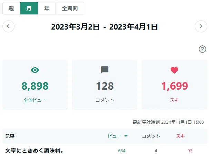The image size is (209, 156).
Task: Sort by コメント column header
Action: 151,136
